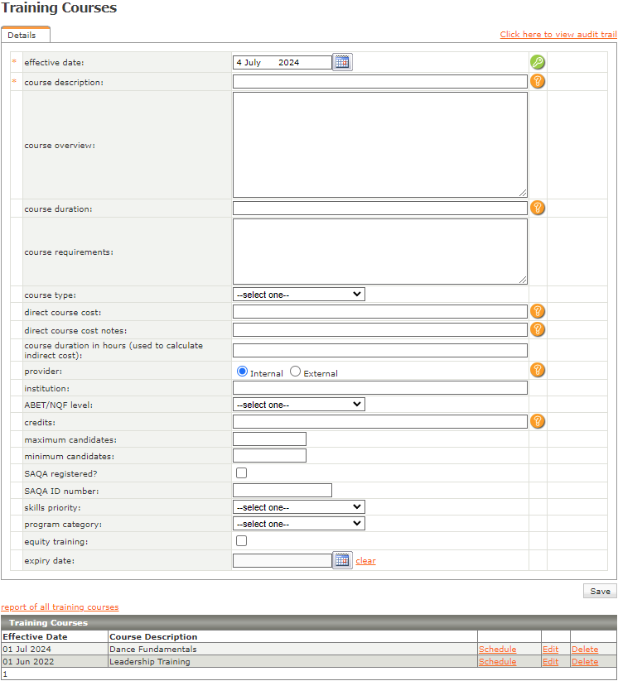Open the skills priority dropdown

click(298, 507)
